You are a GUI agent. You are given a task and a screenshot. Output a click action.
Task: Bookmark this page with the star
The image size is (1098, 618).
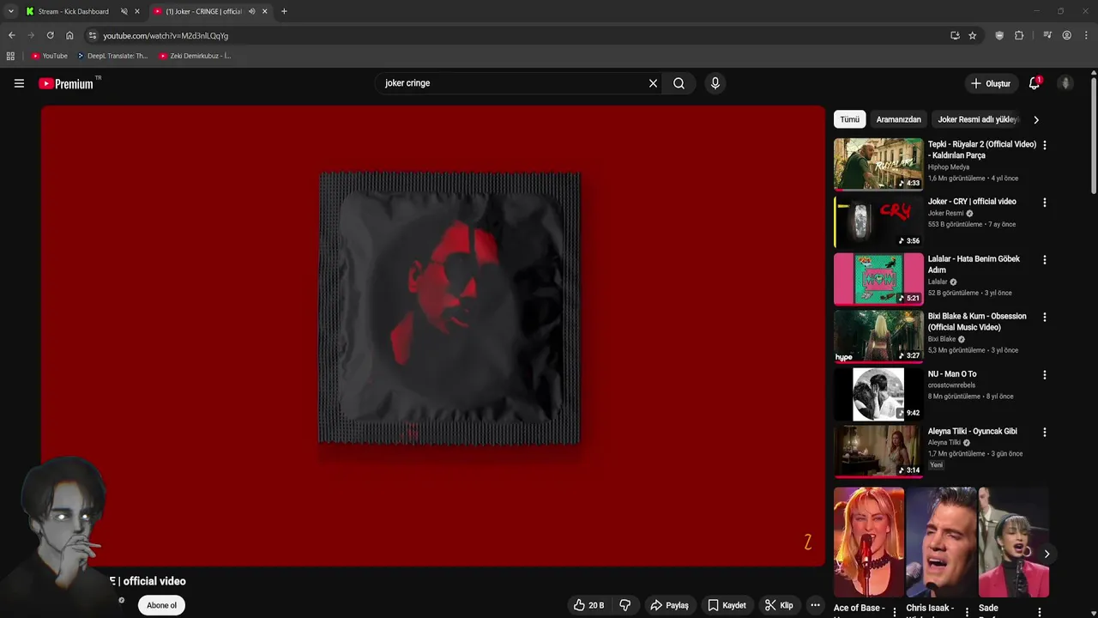coord(972,35)
